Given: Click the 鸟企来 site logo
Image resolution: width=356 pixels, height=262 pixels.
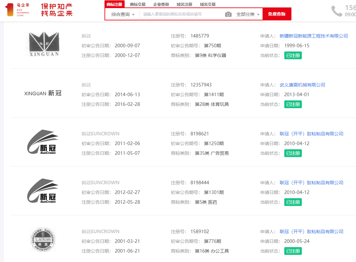Looking at the screenshot, I should (17, 10).
